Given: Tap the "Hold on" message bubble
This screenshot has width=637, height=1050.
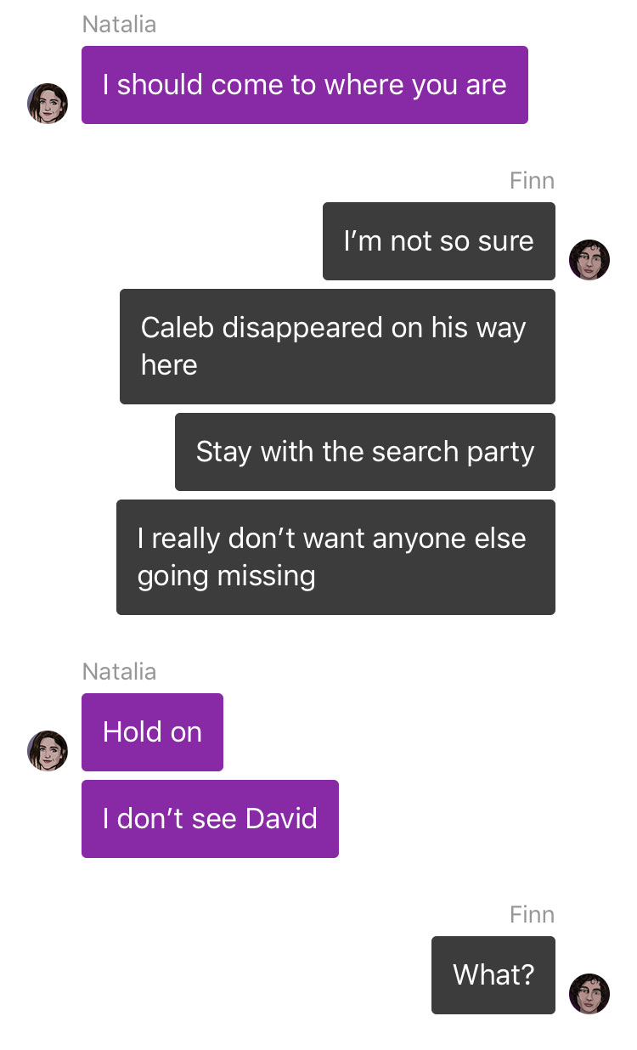Looking at the screenshot, I should 152,732.
